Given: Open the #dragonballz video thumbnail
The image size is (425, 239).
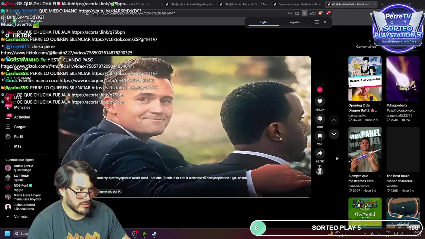Looking at the screenshot, I should [x=403, y=79].
